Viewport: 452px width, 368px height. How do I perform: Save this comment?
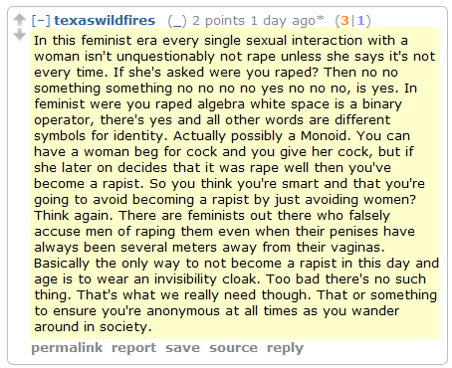[183, 348]
